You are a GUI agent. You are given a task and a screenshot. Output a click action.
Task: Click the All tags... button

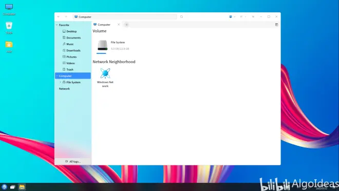tap(73, 162)
